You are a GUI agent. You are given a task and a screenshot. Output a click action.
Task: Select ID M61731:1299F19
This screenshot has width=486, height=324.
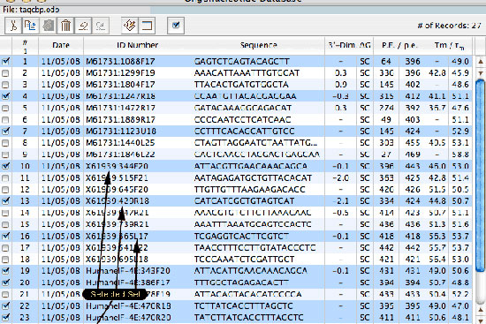point(120,73)
